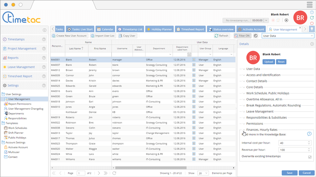The height and width of the screenshot is (177, 316).
Task: Increase the Internal cost per hour stepper
Action: [309, 141]
